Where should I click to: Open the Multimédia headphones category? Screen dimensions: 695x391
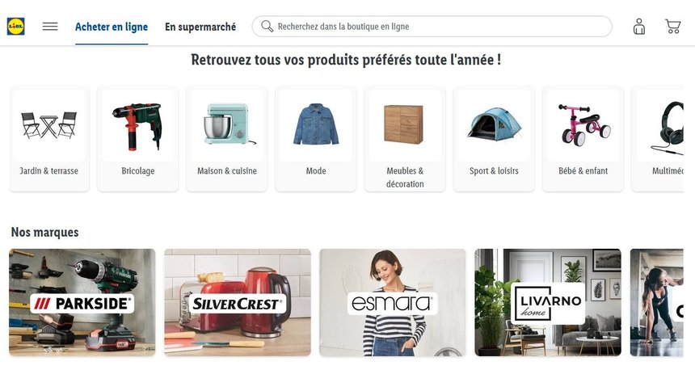pyautogui.click(x=658, y=139)
